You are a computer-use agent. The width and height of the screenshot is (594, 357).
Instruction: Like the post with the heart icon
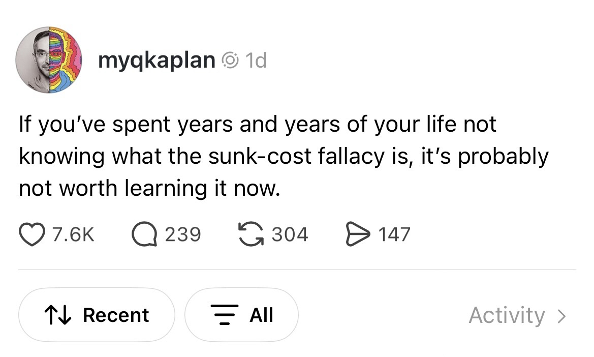32,234
